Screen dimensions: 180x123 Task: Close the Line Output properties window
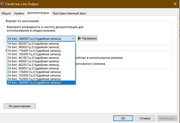pyautogui.click(x=175, y=4)
